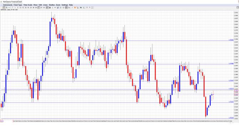Open the Edit menu

(40, 5)
